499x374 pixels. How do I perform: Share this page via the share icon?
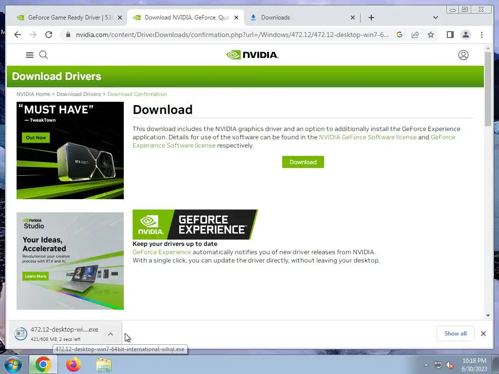click(415, 35)
